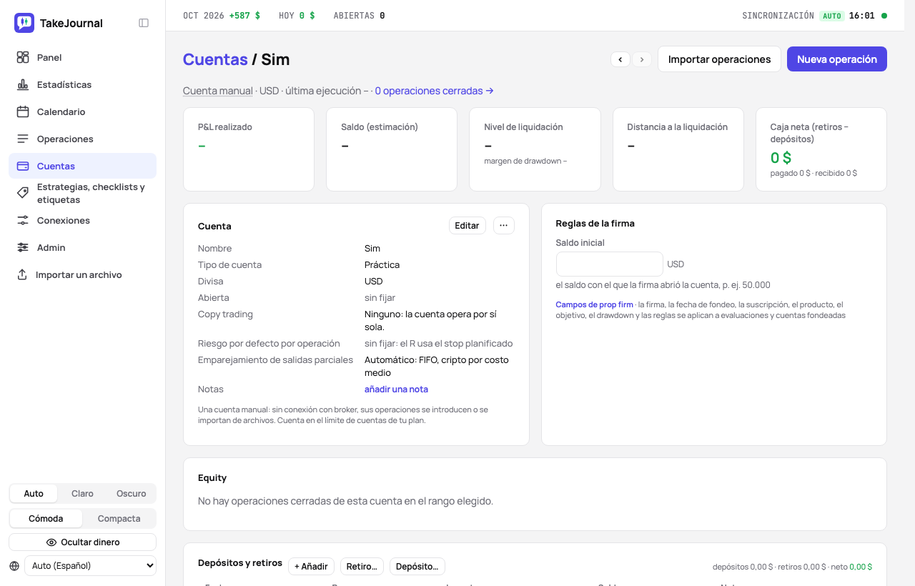The image size is (915, 586).
Task: Open the Panel dashboard icon
Action: click(23, 57)
